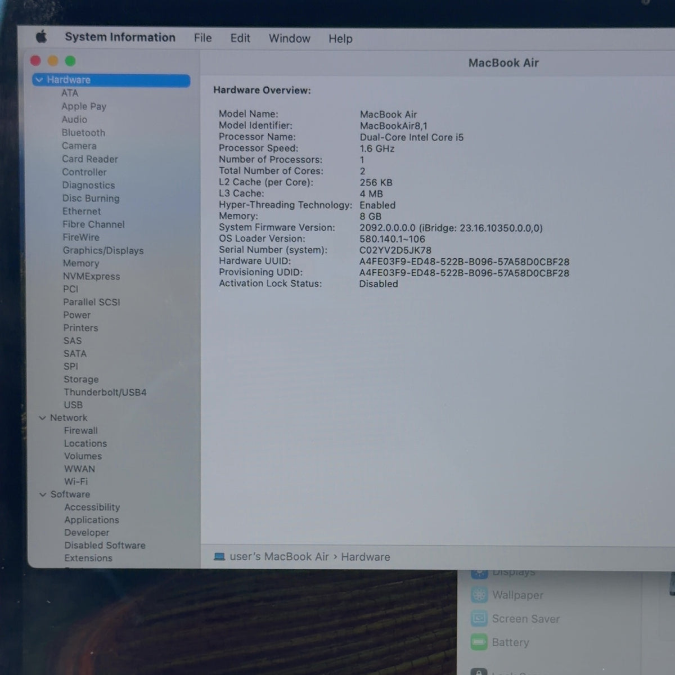
Task: Select Graphics/Displays in the sidebar
Action: pyautogui.click(x=103, y=251)
